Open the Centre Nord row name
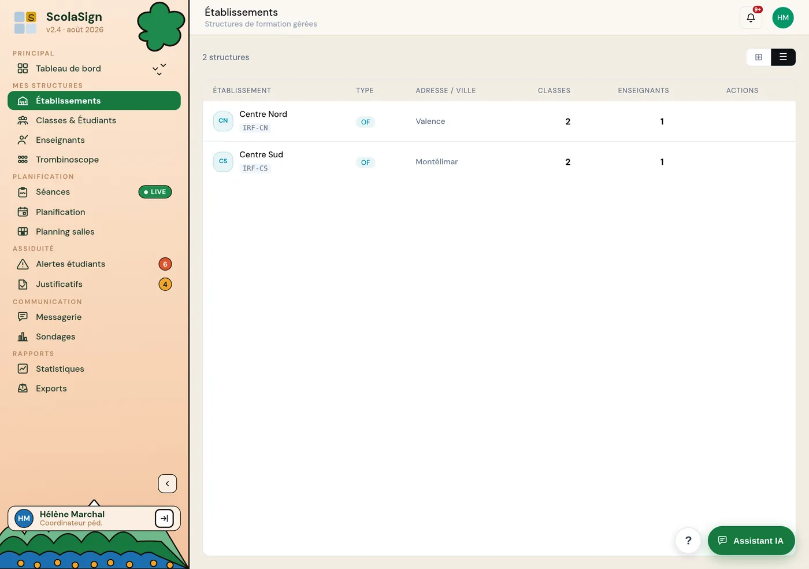 (263, 114)
